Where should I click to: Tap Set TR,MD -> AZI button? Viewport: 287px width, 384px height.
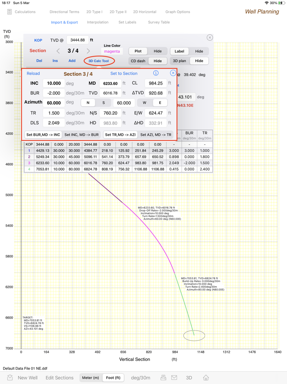click(x=120, y=135)
